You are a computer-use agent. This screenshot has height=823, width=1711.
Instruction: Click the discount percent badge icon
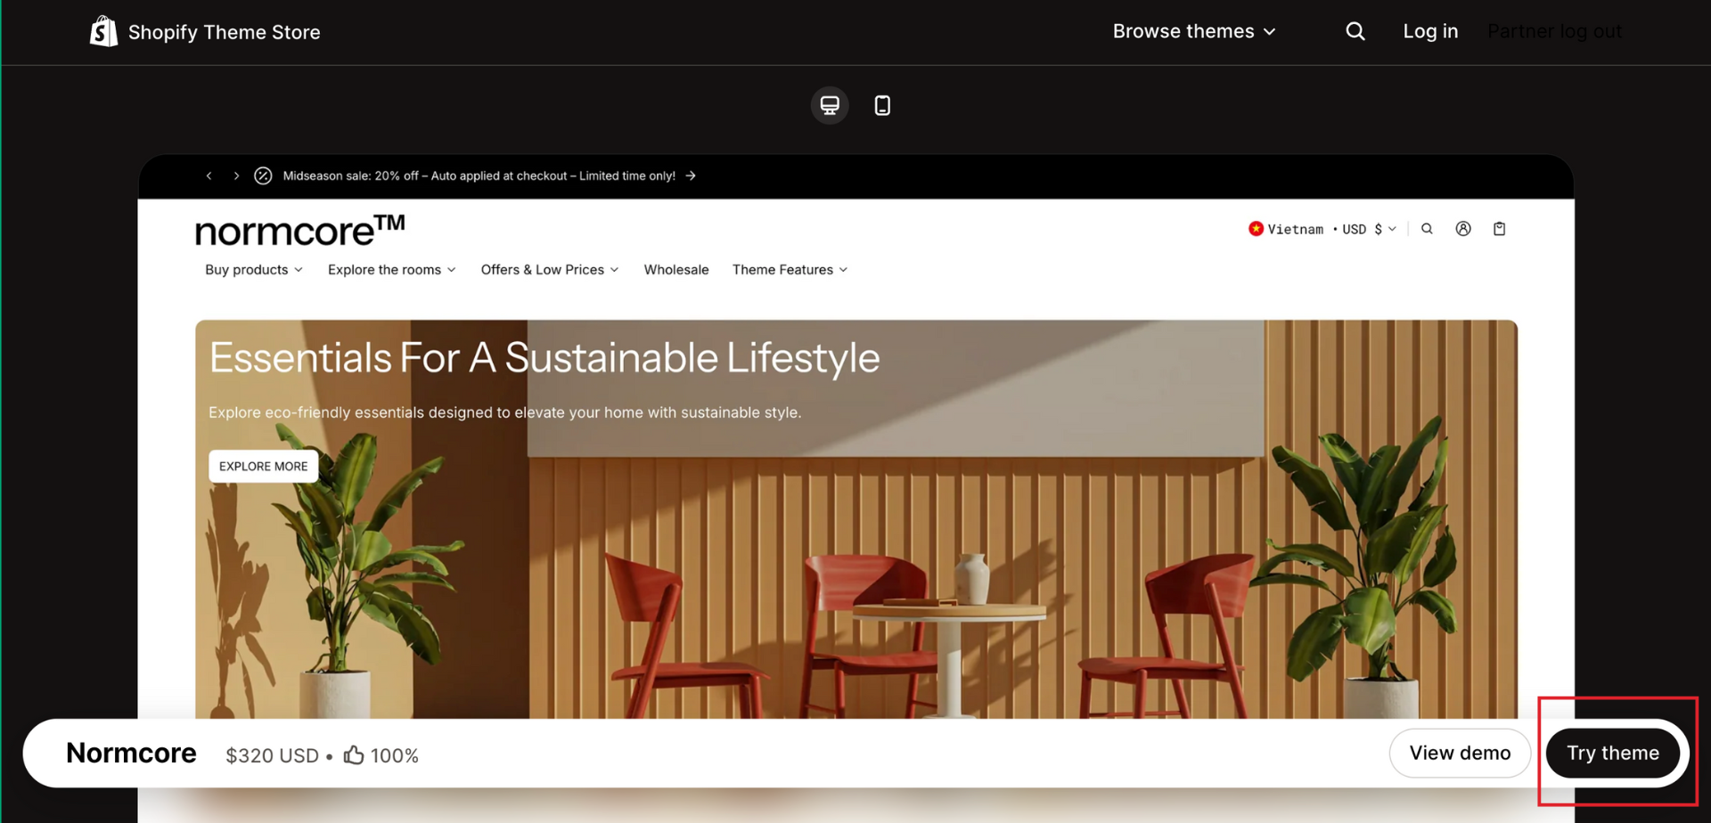pyautogui.click(x=263, y=175)
